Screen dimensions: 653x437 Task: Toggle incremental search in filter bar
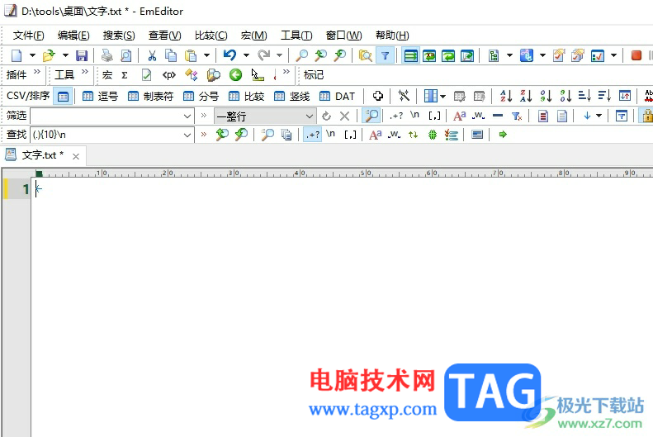371,116
